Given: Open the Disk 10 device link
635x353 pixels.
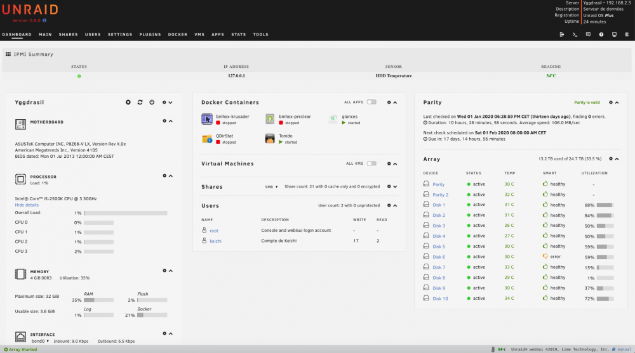Looking at the screenshot, I should (x=440, y=298).
